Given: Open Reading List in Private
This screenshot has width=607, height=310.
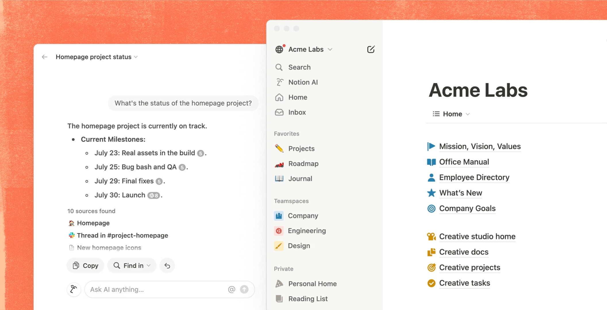Looking at the screenshot, I should tap(308, 299).
